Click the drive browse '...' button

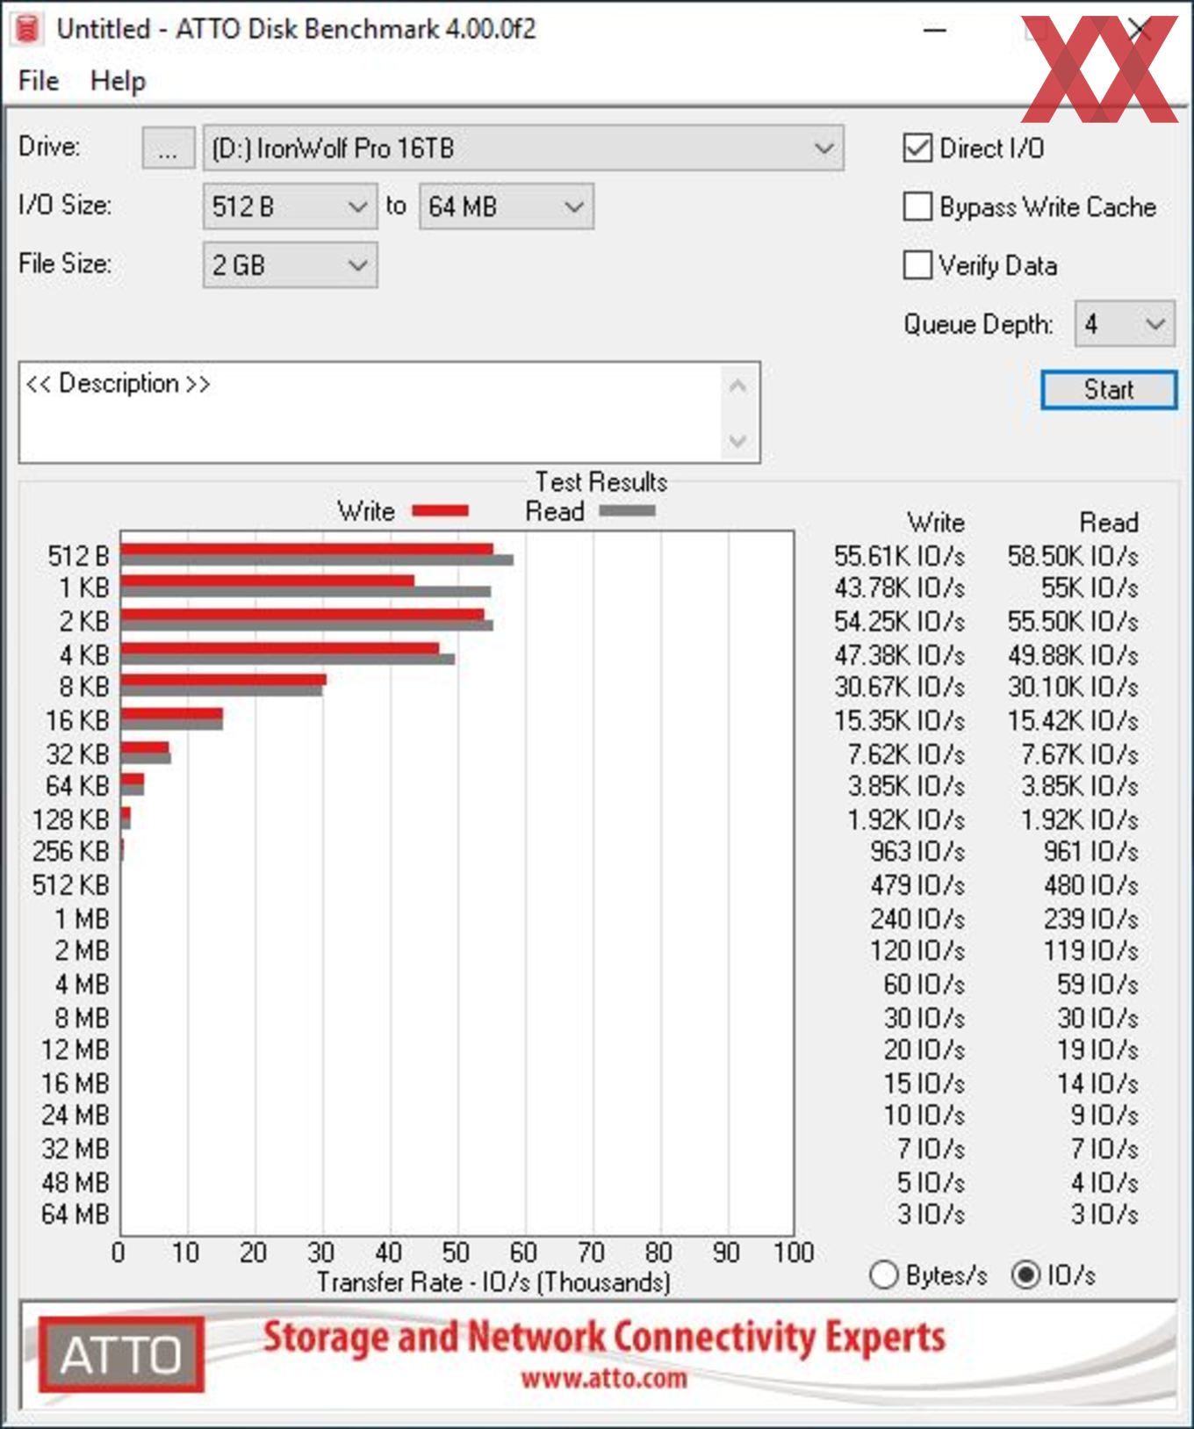click(168, 148)
